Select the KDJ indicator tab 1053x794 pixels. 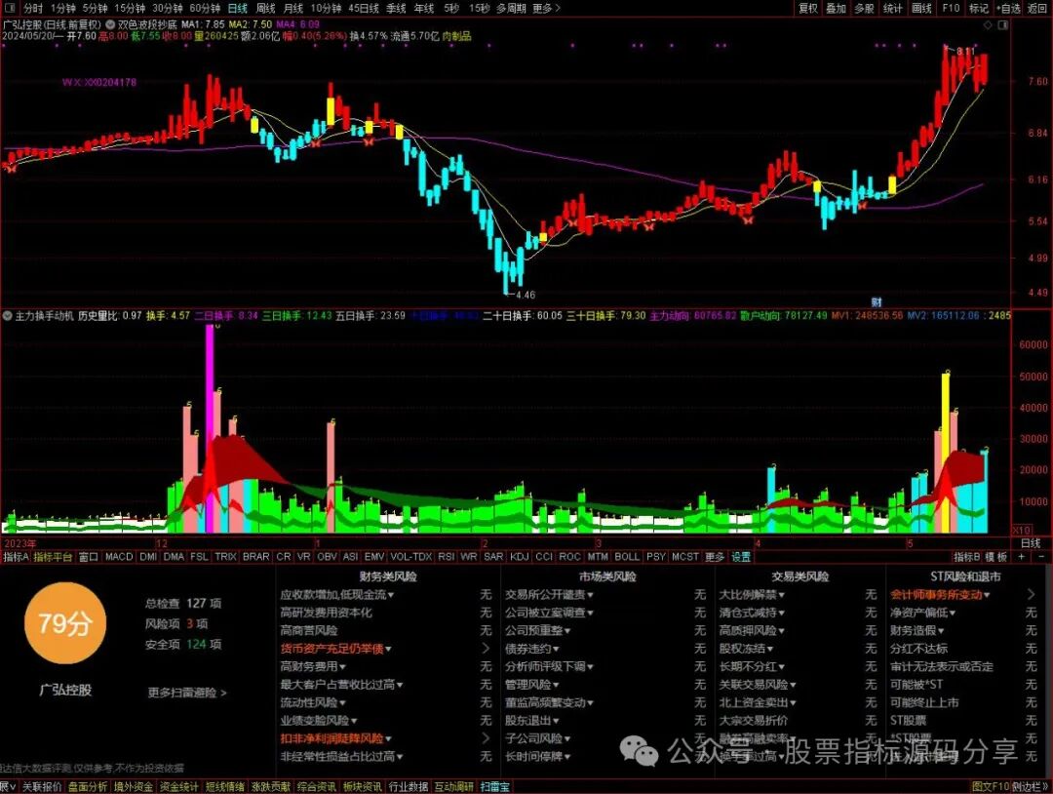[x=519, y=557]
